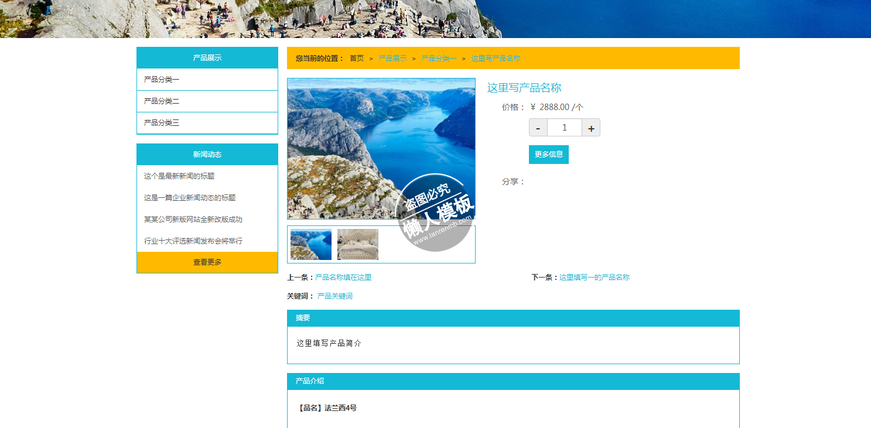Go to 首页 in breadcrumb
Image resolution: width=871 pixels, height=428 pixels.
[x=357, y=59]
